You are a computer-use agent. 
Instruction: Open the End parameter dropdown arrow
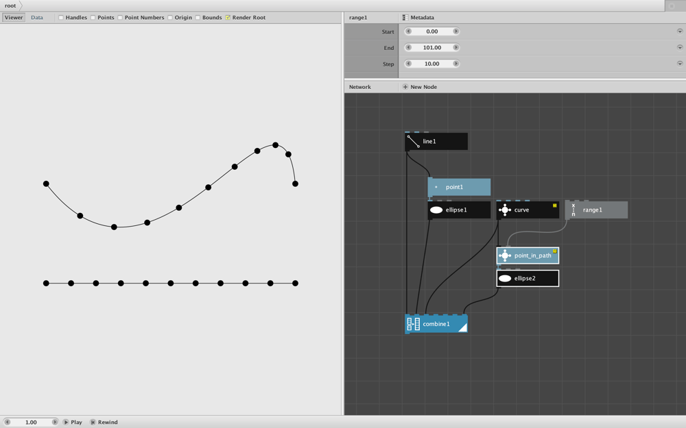click(x=679, y=48)
